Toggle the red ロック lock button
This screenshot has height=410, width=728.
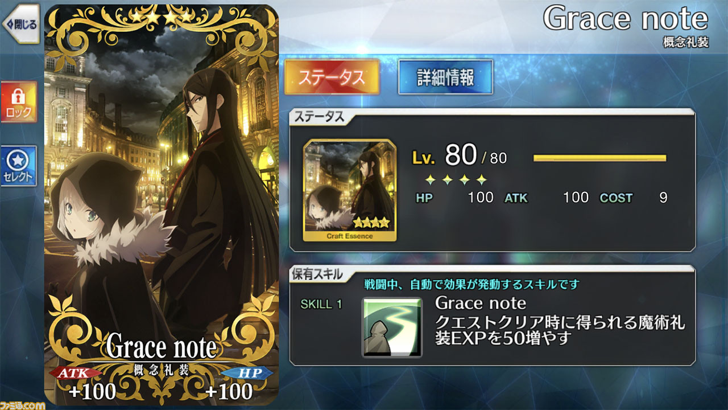(x=19, y=101)
